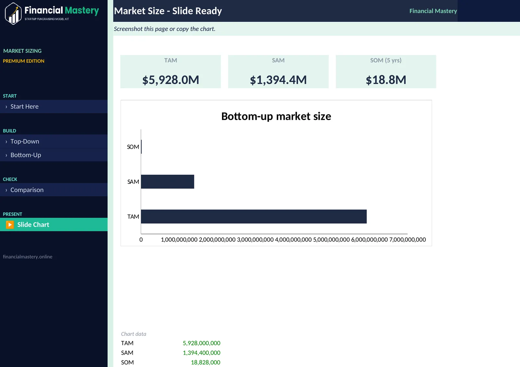
Task: Click the Financial Mastery shield logo
Action: coord(13,13)
